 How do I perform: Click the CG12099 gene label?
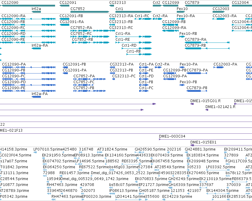pos(171,3)
